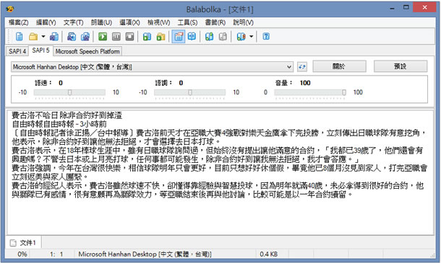Image resolution: width=441 pixels, height=263 pixels.
Task: Start reading aloud with the green play button
Action: 103,37
